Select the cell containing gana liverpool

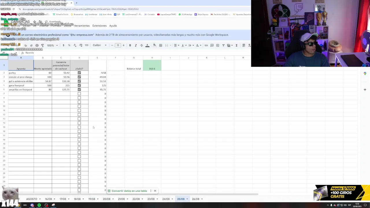coord(21,86)
